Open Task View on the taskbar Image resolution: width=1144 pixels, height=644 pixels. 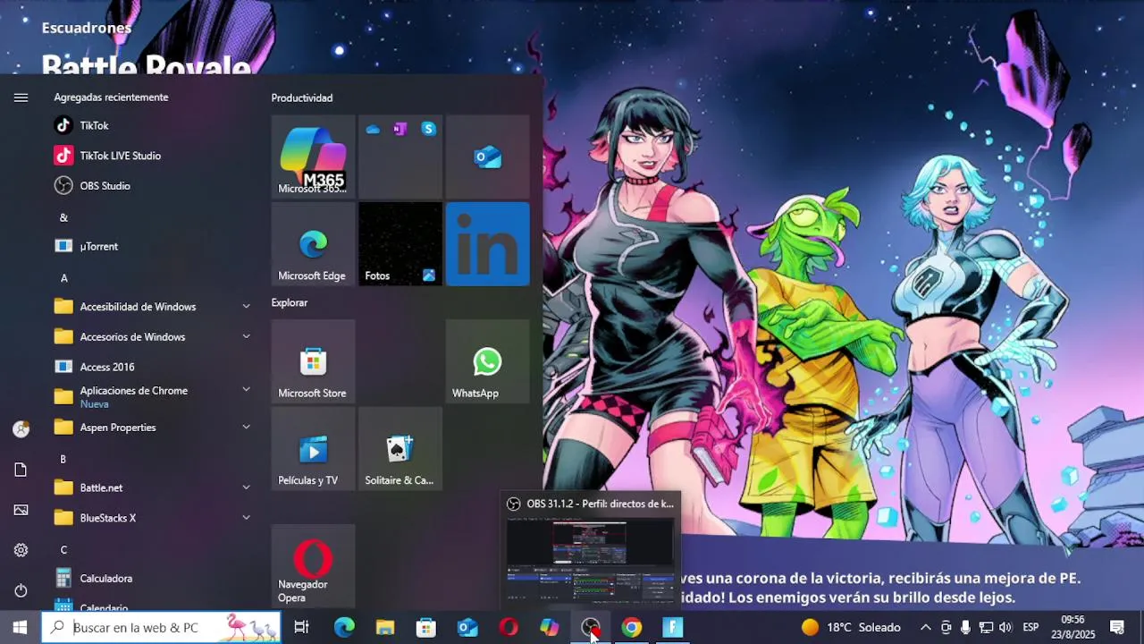point(302,628)
